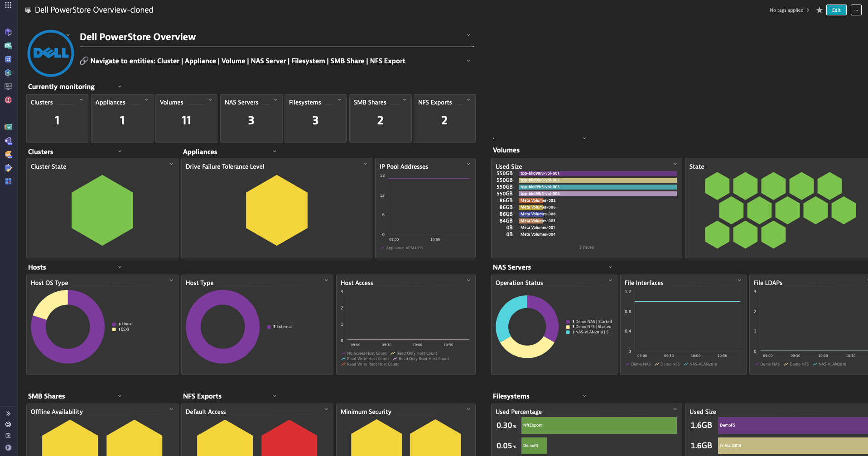The height and width of the screenshot is (456, 868).
Task: Toggle Read Only Host Count legend entry
Action: [x=414, y=353]
